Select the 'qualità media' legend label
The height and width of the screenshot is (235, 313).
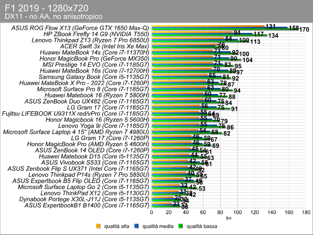click(x=158, y=226)
